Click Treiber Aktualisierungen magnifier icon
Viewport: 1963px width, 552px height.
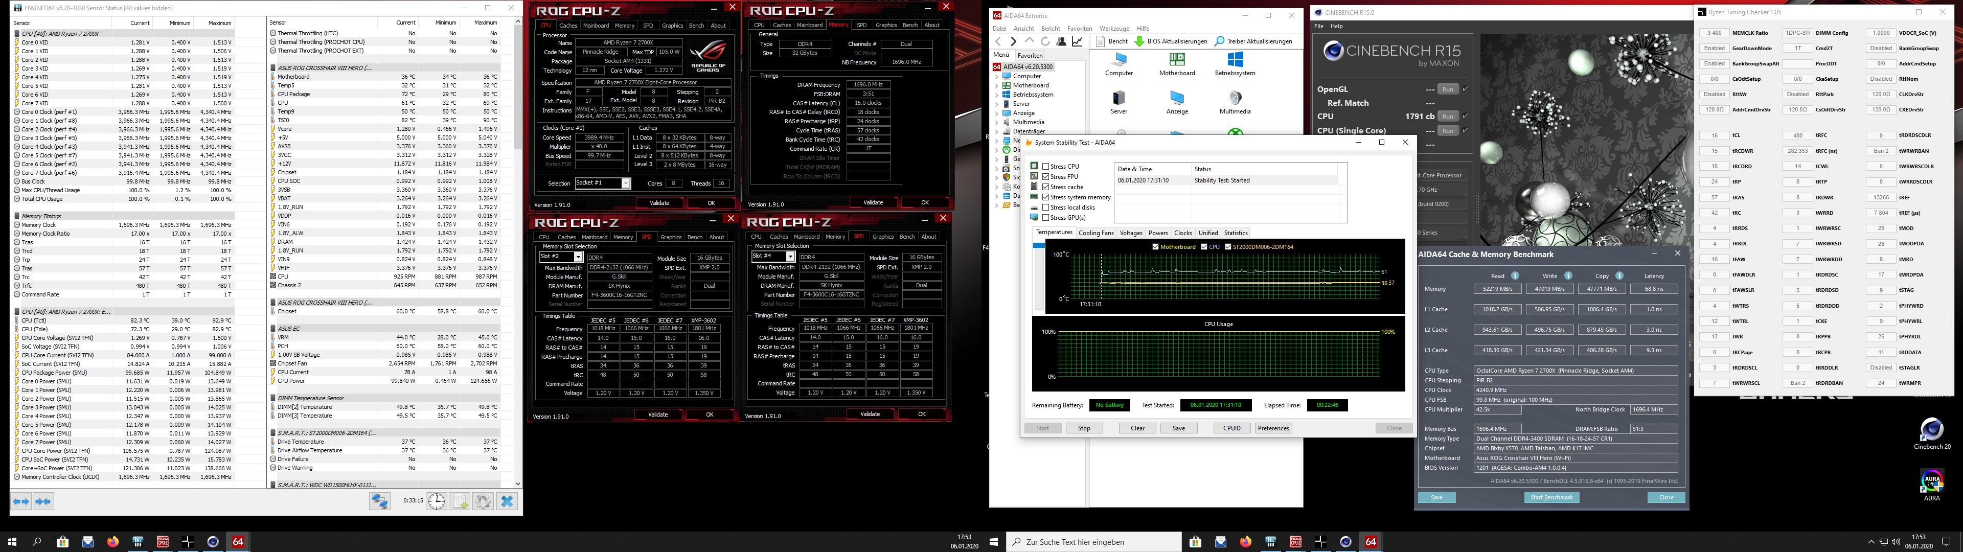pos(1219,41)
